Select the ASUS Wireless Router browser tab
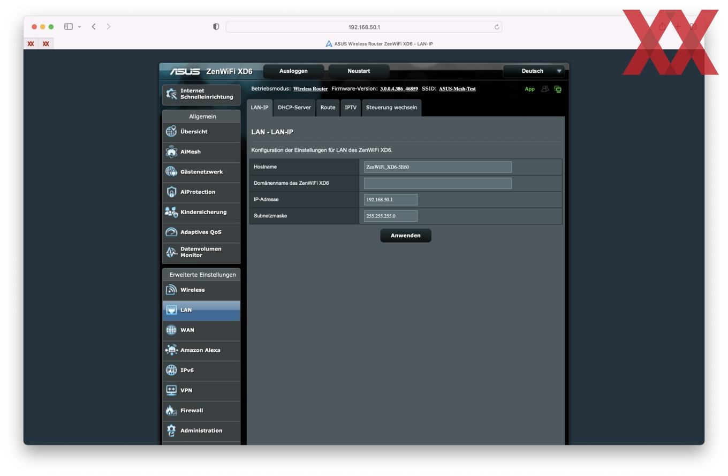The width and height of the screenshot is (728, 476). point(379,44)
